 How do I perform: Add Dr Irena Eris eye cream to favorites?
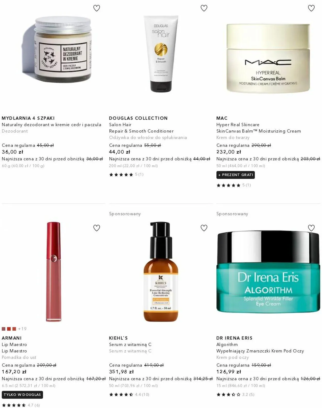pos(311,228)
